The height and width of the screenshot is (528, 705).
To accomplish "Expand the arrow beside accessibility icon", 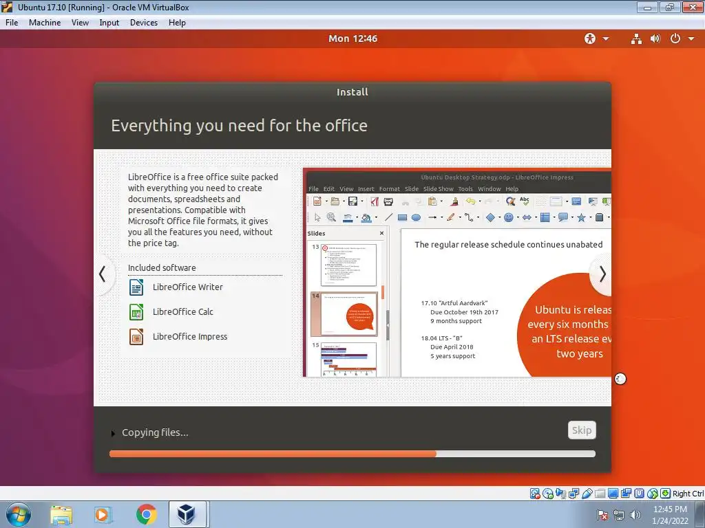I will [x=606, y=38].
